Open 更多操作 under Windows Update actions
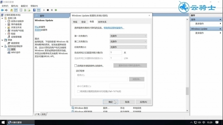The width and height of the screenshot is (223, 125). (199, 33)
